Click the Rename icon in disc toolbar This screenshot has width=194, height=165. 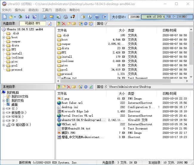click(74, 24)
